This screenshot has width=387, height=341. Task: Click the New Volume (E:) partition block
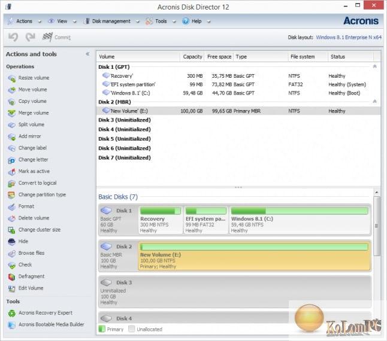[x=254, y=256]
